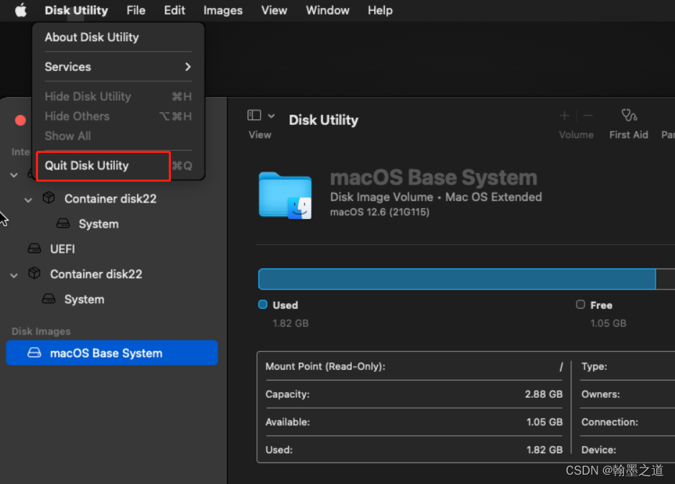Screen dimensions: 675x484
Task: Run First Aid stethoscope icon
Action: pos(629,115)
